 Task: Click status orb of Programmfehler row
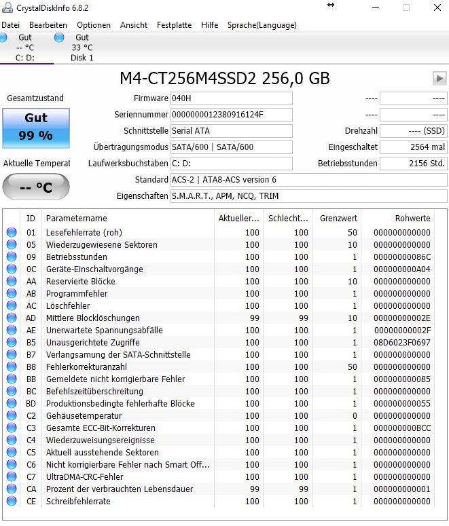(x=12, y=293)
